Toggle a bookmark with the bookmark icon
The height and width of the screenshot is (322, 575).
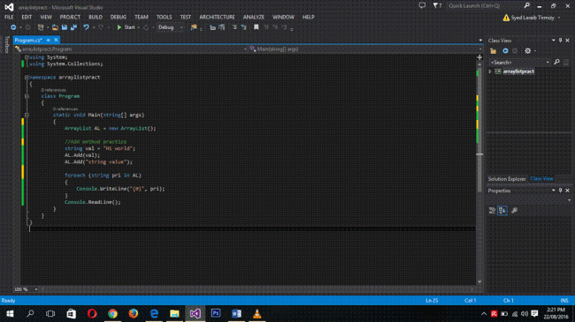pos(257,27)
